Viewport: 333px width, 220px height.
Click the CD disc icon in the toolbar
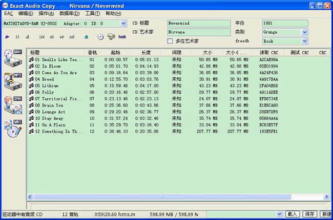tap(100, 37)
